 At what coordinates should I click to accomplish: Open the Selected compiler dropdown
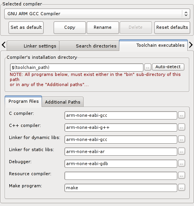[x=97, y=14]
